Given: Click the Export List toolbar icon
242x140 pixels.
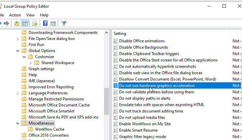Looking at the screenshot, I should point(35,24).
